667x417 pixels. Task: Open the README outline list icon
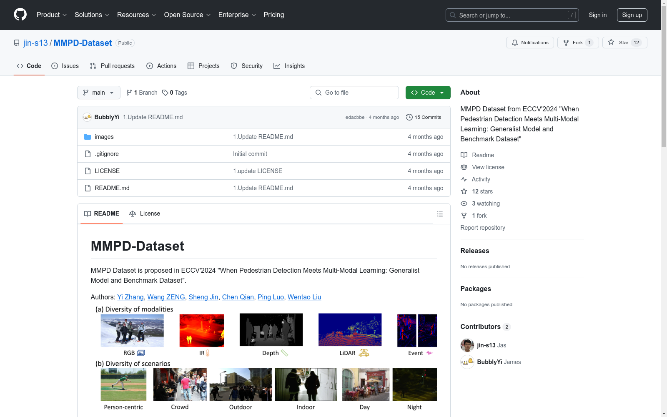coord(439,214)
